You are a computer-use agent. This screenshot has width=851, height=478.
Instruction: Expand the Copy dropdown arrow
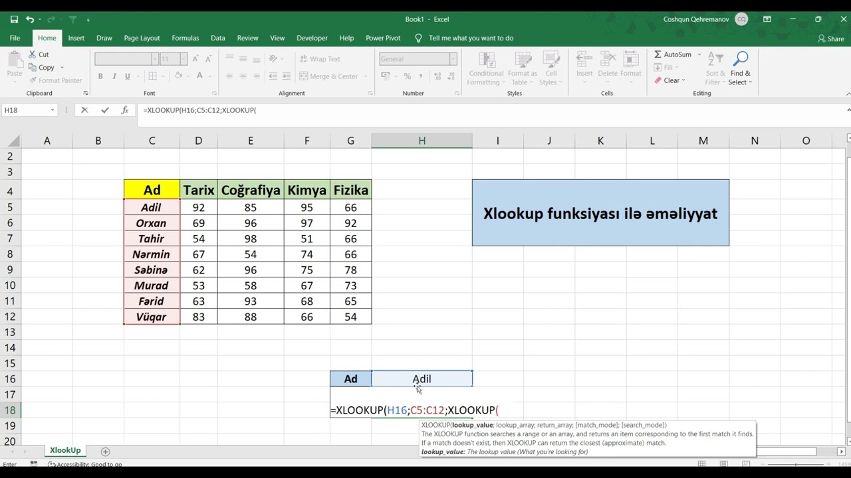click(x=62, y=67)
